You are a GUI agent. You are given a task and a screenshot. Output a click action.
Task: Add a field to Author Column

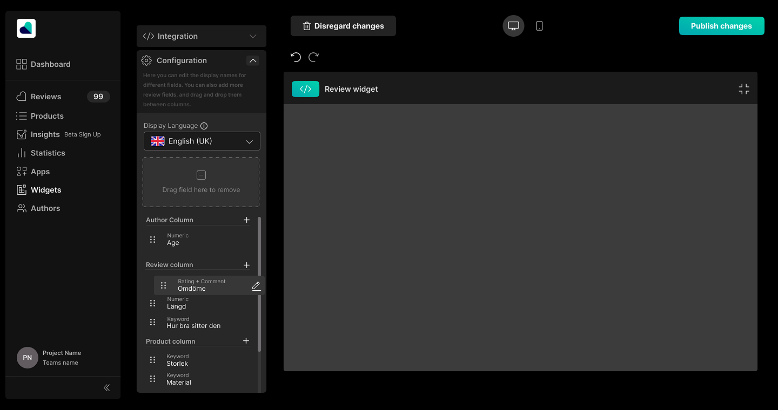247,220
